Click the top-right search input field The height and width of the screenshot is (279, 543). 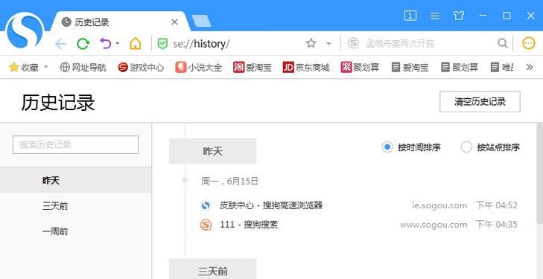point(430,44)
